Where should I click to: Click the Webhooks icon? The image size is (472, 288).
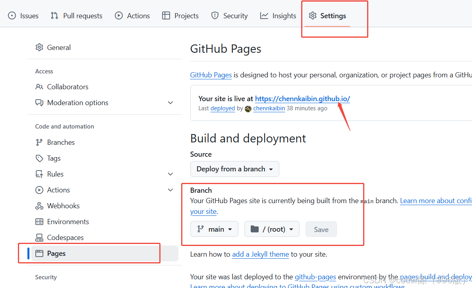coord(40,205)
